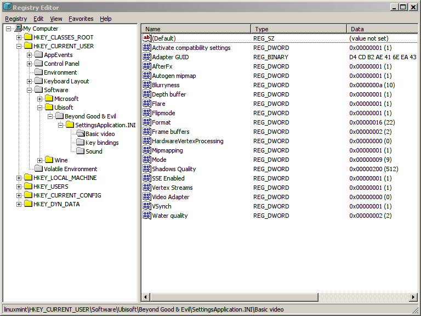Collapse the Ubisoft key
This screenshot has height=316, width=421.
[39, 108]
